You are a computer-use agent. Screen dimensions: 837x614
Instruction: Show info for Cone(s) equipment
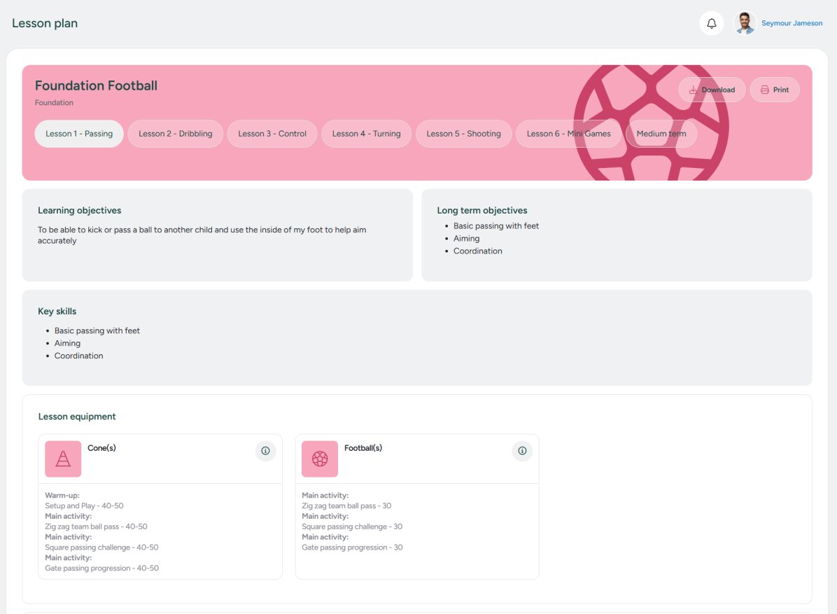pos(265,451)
